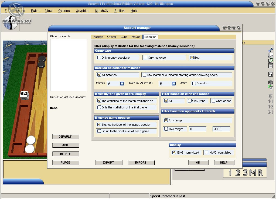The width and height of the screenshot is (276, 199).
Task: Click the percent sign icon
Action: point(270,74)
